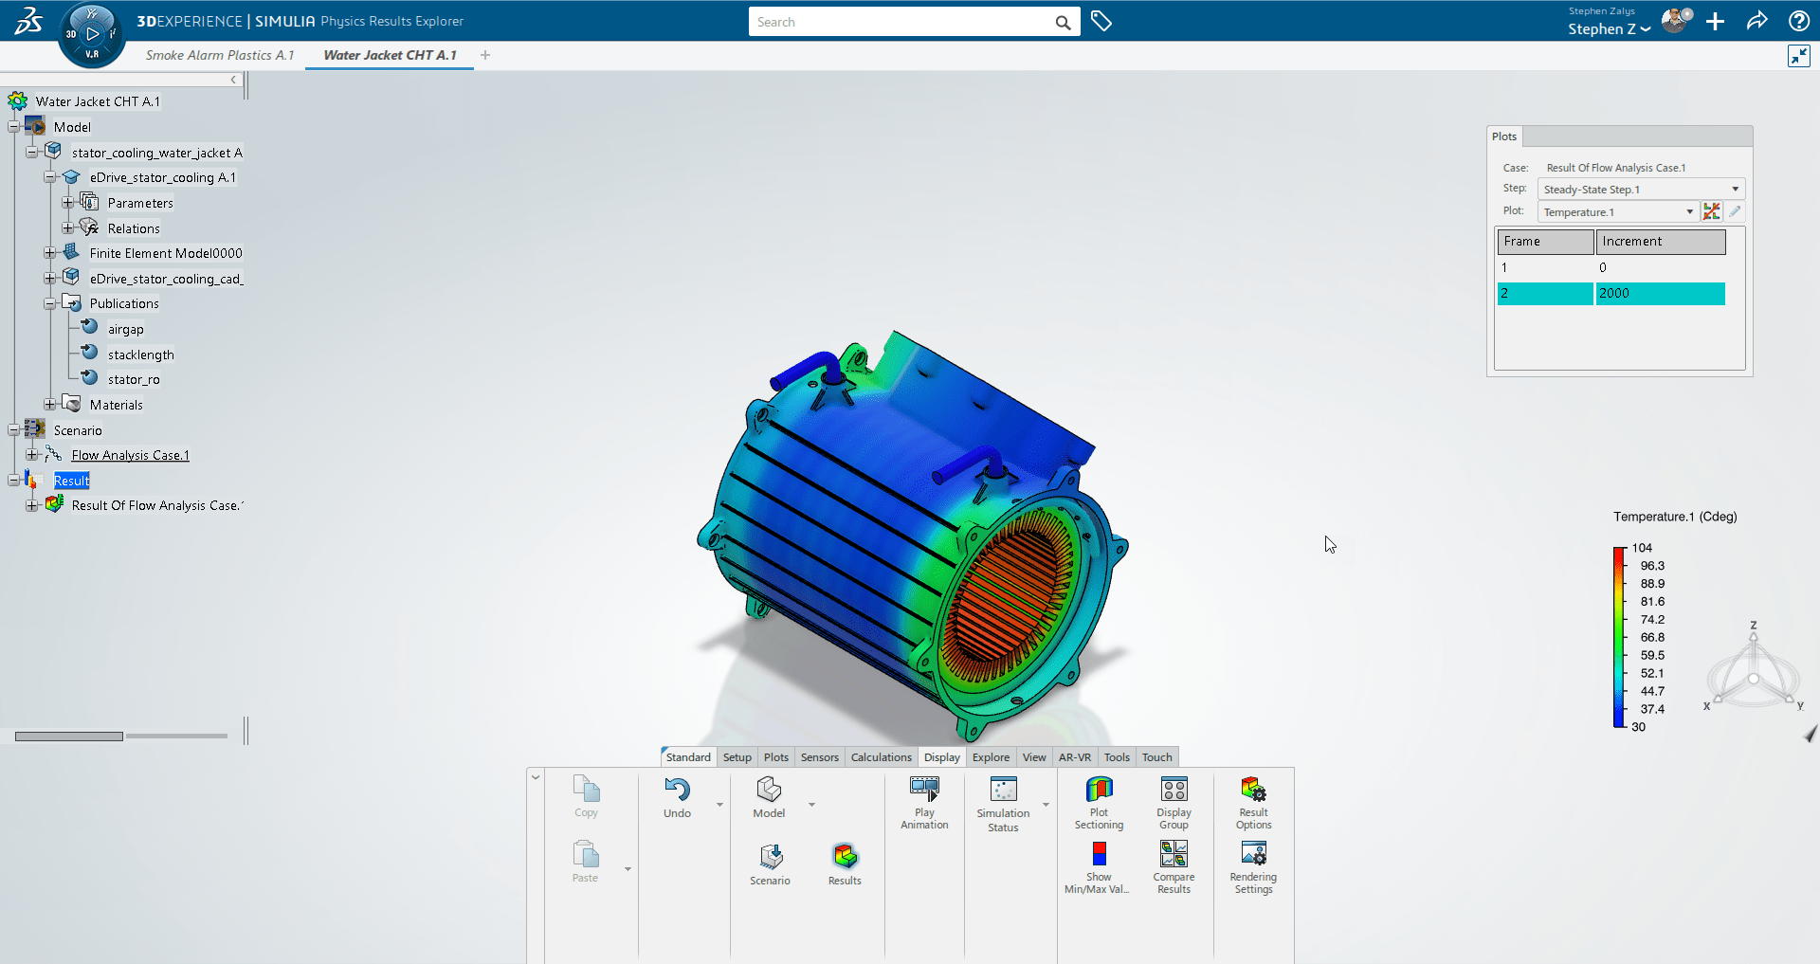
Task: Select the Results icon in the ribbon
Action: pos(844,858)
